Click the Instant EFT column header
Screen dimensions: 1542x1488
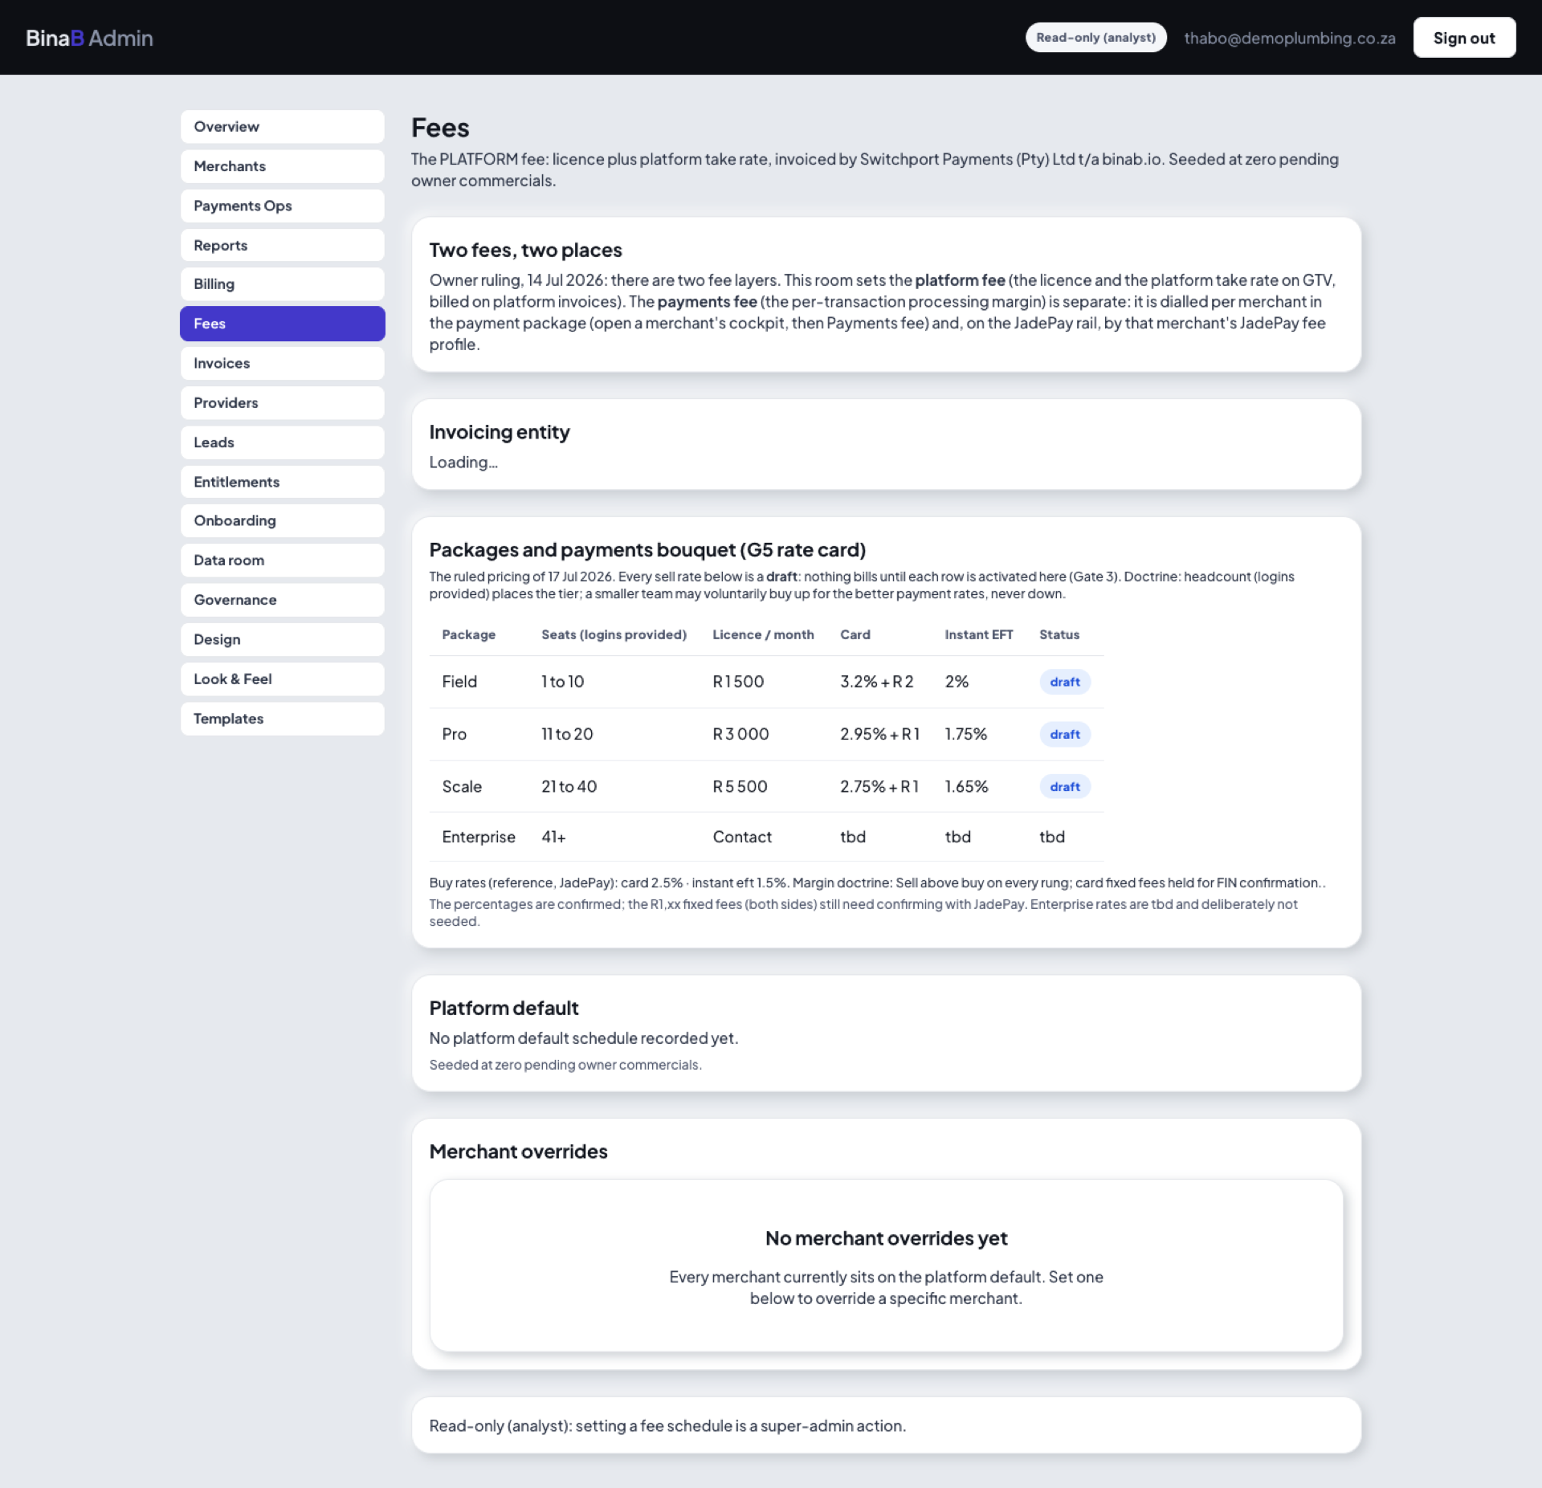pos(978,634)
